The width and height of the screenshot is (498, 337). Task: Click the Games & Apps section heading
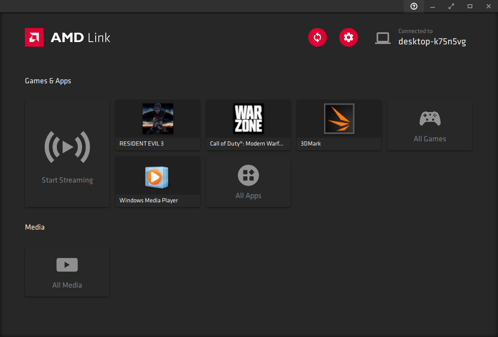point(48,81)
